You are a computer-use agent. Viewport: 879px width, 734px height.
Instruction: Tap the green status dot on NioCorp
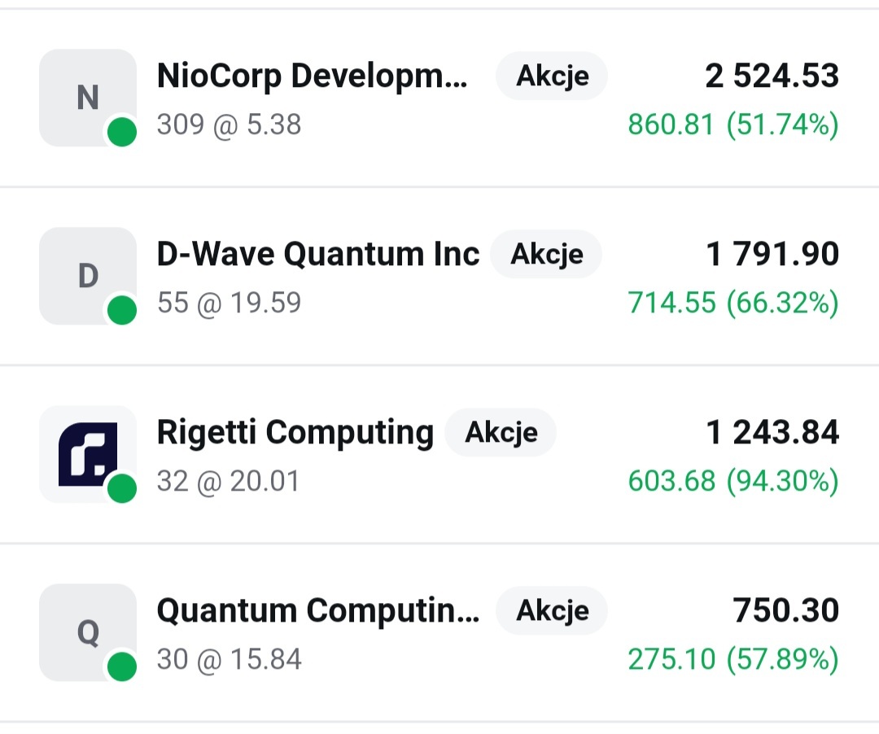click(122, 133)
